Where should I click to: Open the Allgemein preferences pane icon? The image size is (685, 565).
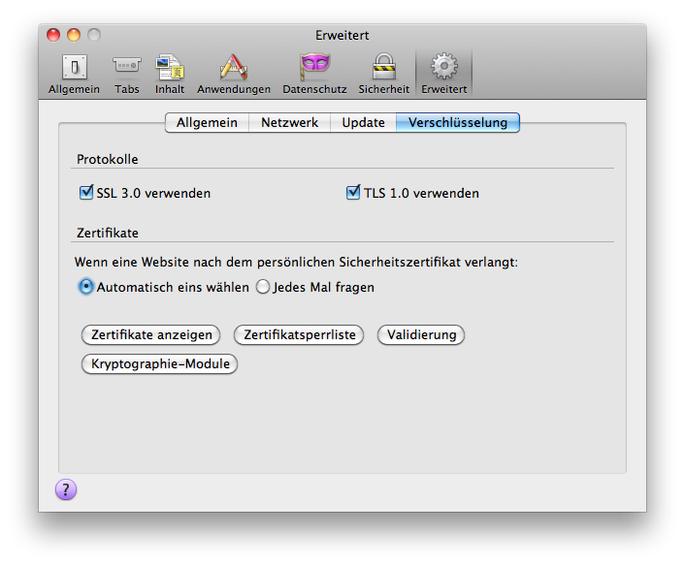click(75, 74)
